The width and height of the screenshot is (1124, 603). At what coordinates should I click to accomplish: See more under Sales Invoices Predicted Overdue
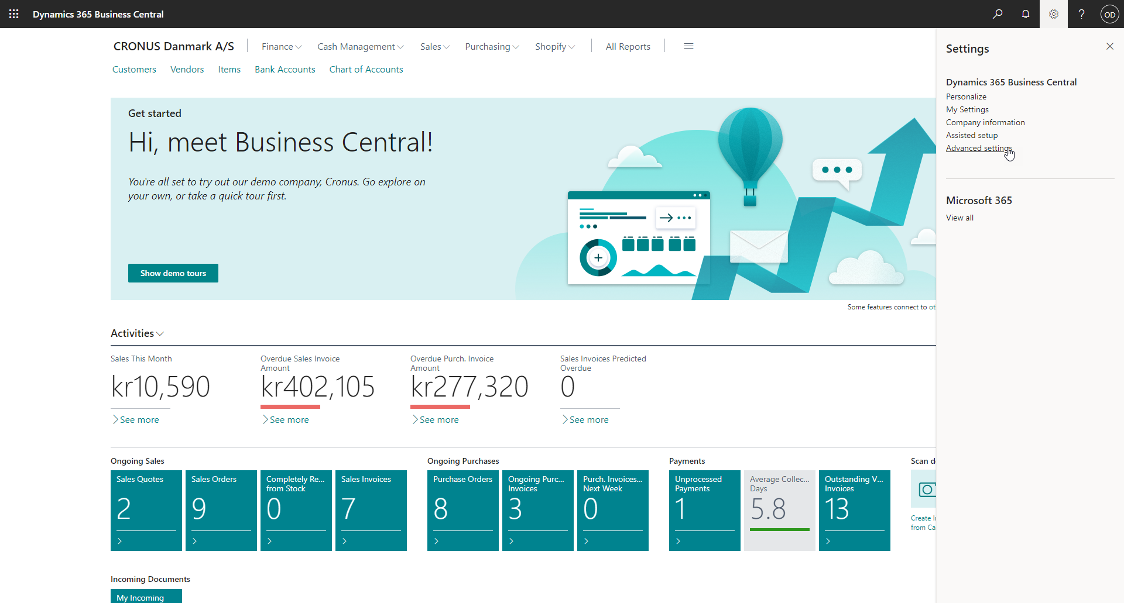click(585, 419)
